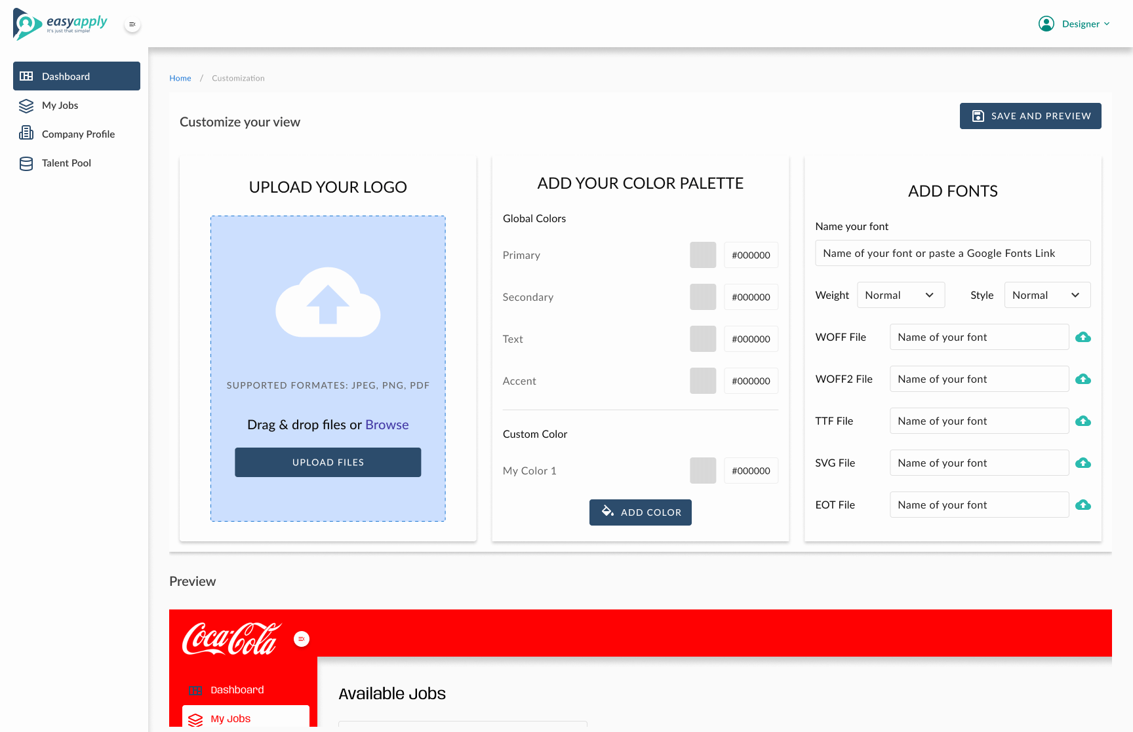Screen dimensions: 1133x732
Task: Open the font Style dropdown
Action: pyautogui.click(x=1047, y=295)
